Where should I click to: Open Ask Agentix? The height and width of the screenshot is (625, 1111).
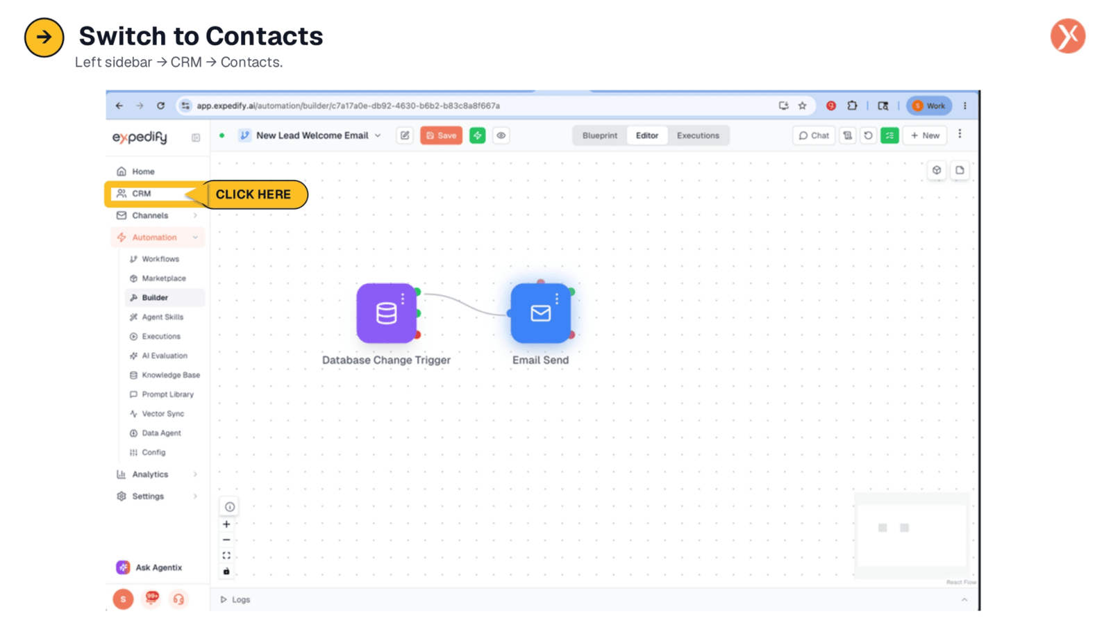point(149,567)
